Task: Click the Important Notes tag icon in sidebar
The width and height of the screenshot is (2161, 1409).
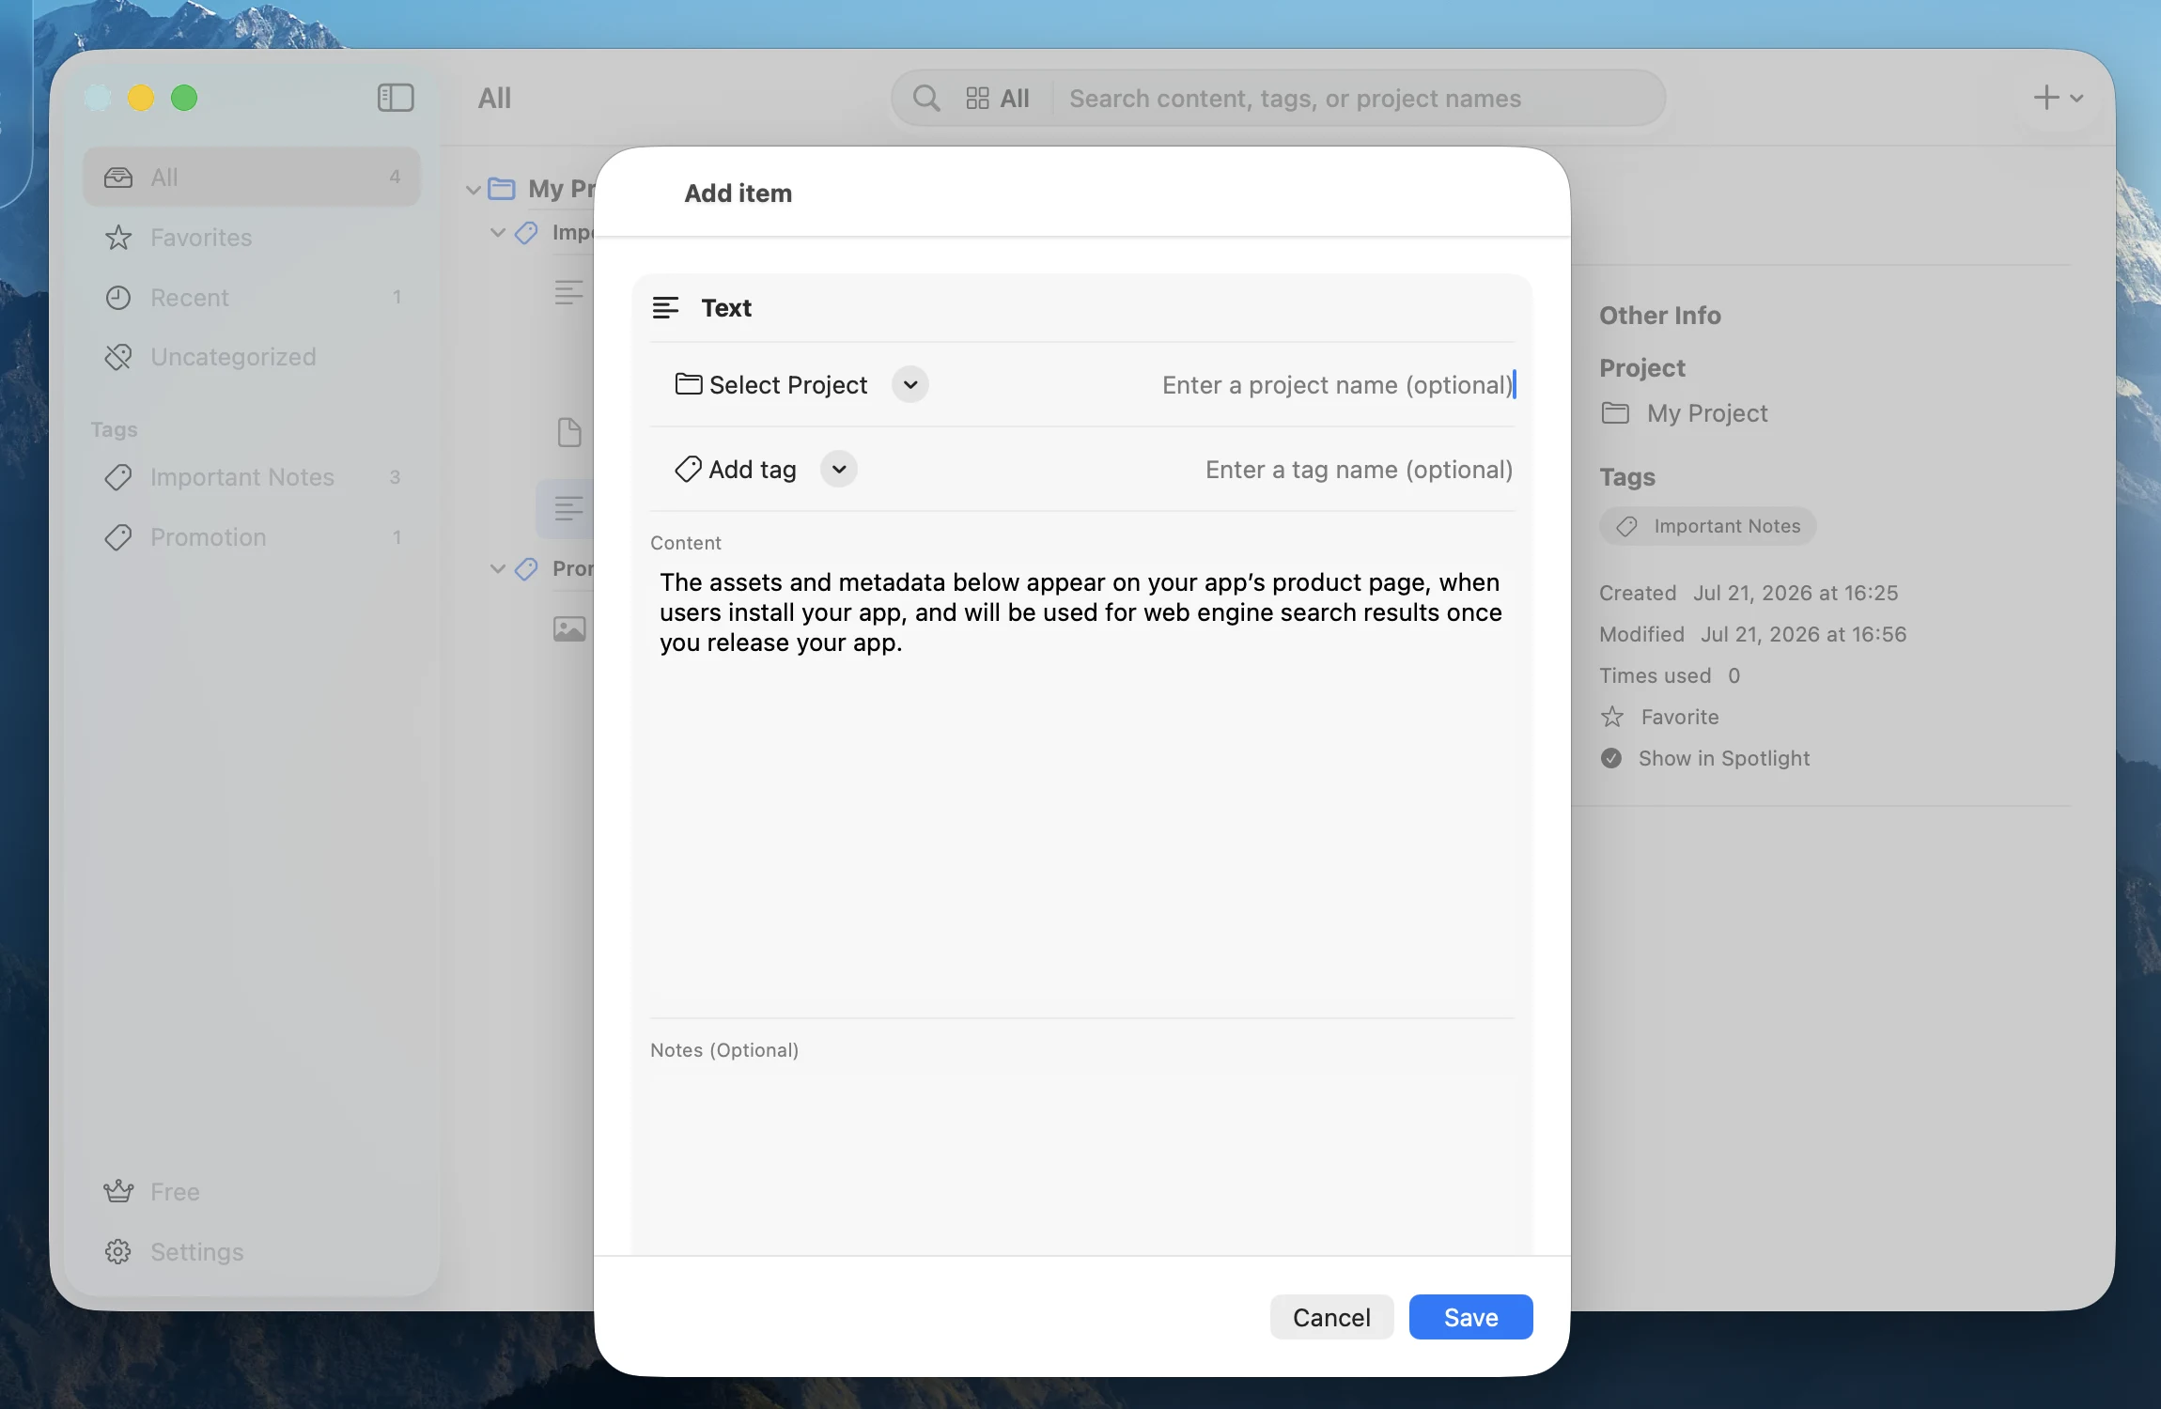Action: [x=118, y=477]
